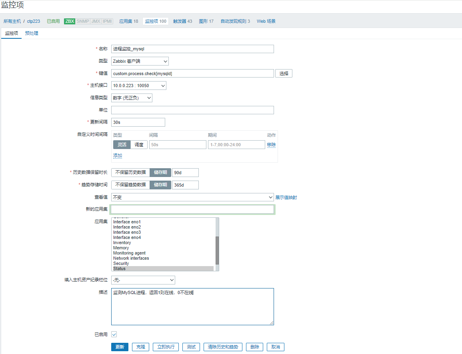The width and height of the screenshot is (462, 354).
Task: Focus the 名称 input field
Action: coord(192,49)
